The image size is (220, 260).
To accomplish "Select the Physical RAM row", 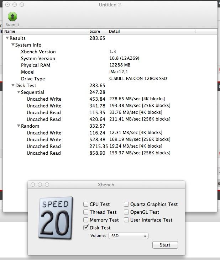I will [110, 65].
